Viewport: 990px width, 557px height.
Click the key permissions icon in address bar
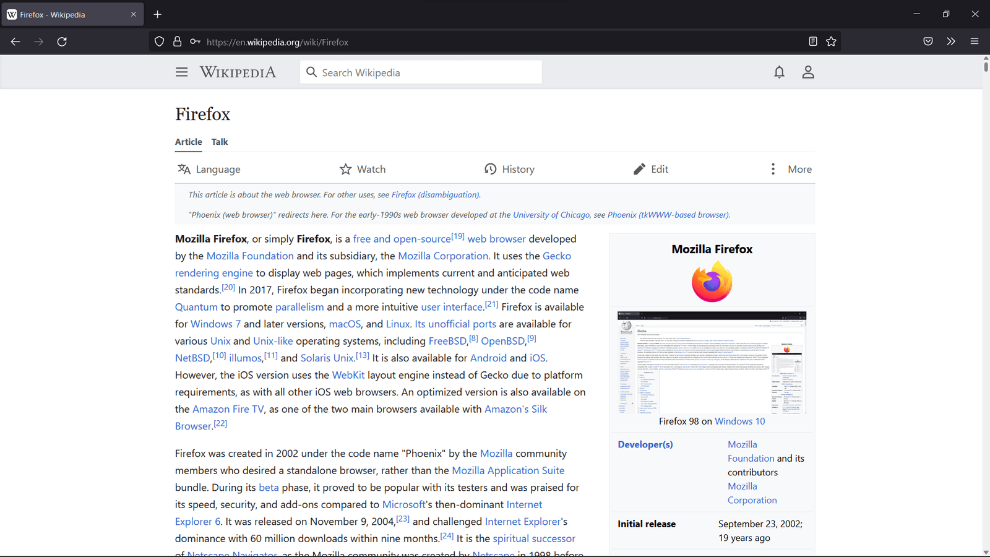point(196,41)
